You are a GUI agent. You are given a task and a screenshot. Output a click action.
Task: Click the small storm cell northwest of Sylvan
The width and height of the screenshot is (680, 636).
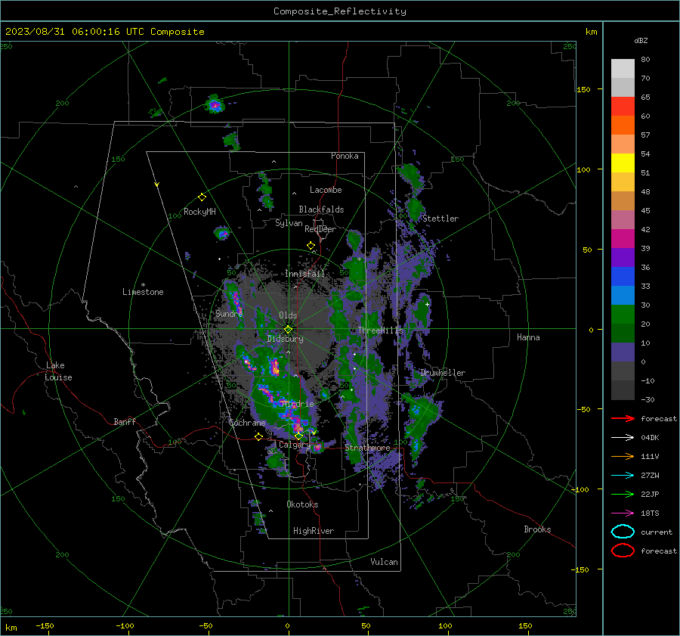point(222,233)
